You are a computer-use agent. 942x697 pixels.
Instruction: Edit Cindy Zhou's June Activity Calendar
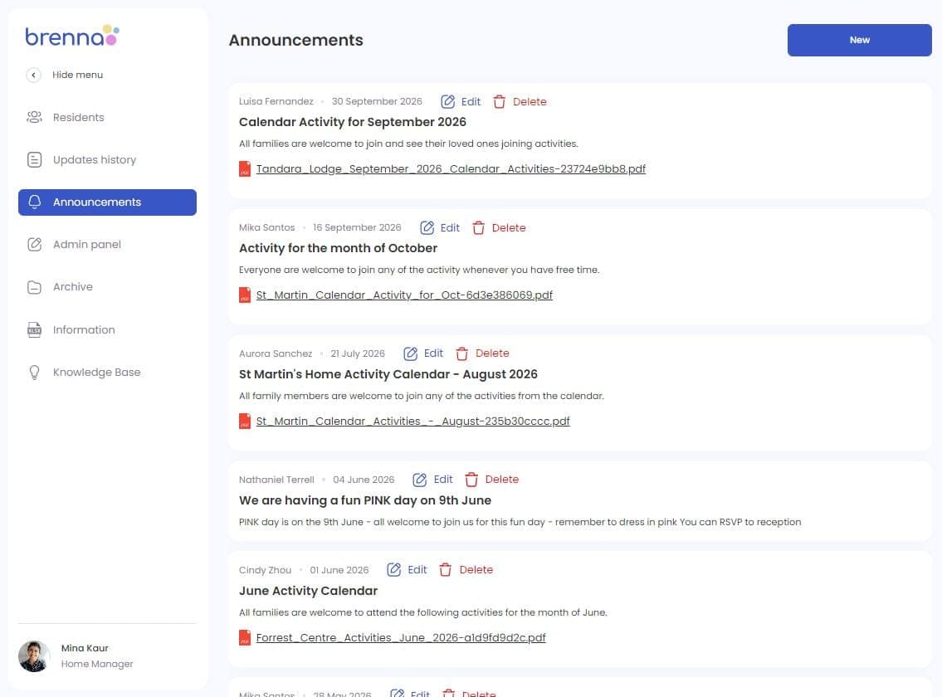(408, 569)
